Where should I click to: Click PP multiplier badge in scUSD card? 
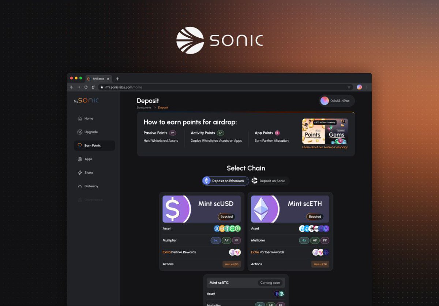[236, 240]
